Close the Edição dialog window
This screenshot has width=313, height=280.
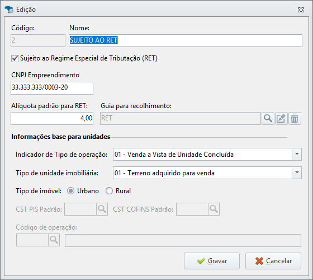[x=301, y=10]
